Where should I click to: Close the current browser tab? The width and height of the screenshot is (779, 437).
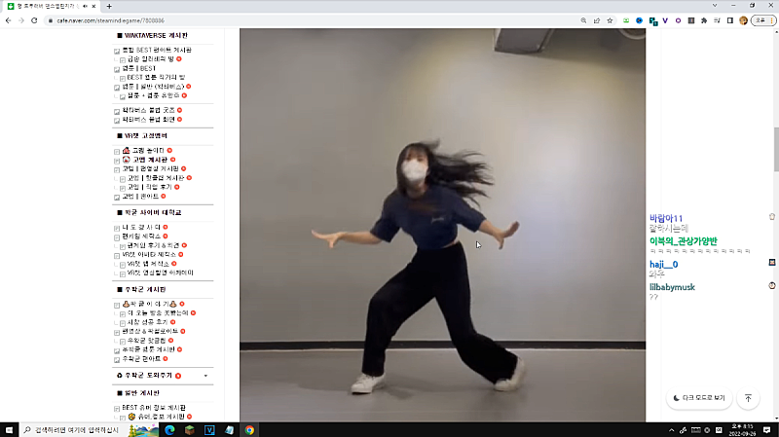(93, 6)
